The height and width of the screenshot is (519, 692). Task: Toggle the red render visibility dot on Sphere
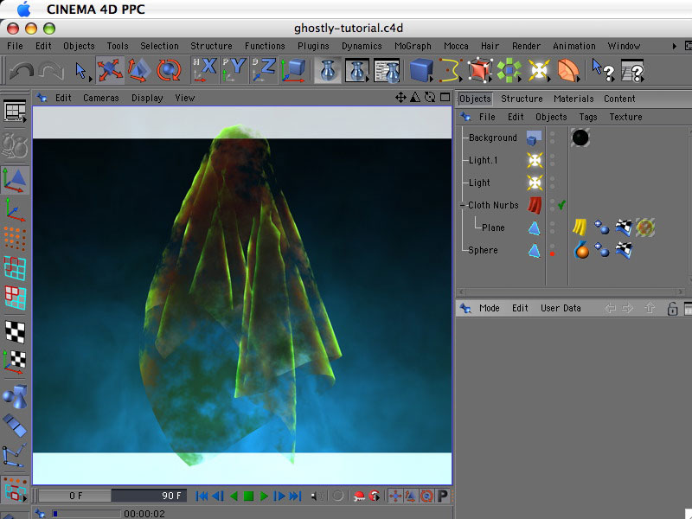coord(552,254)
